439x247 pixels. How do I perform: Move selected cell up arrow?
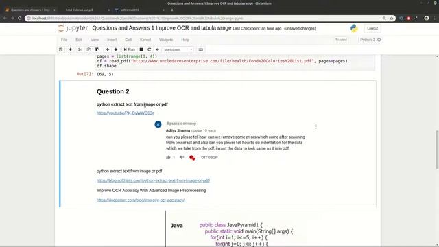click(107, 49)
